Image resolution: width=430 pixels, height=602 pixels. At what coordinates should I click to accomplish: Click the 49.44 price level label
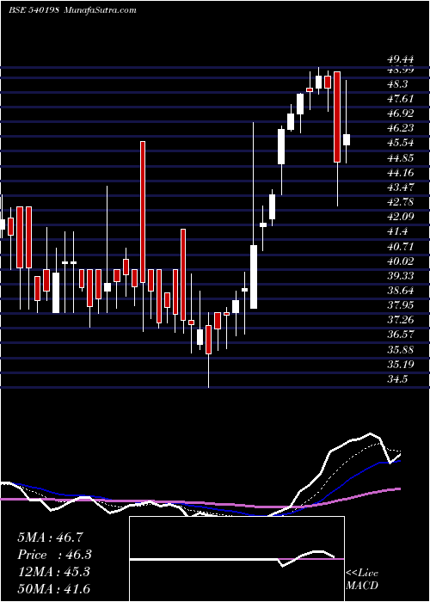(x=401, y=59)
